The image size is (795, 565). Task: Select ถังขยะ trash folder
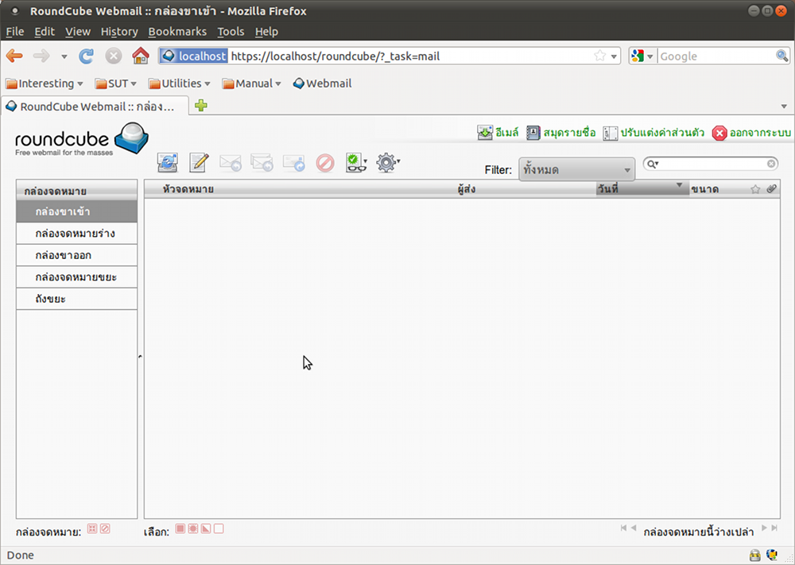[x=76, y=299]
